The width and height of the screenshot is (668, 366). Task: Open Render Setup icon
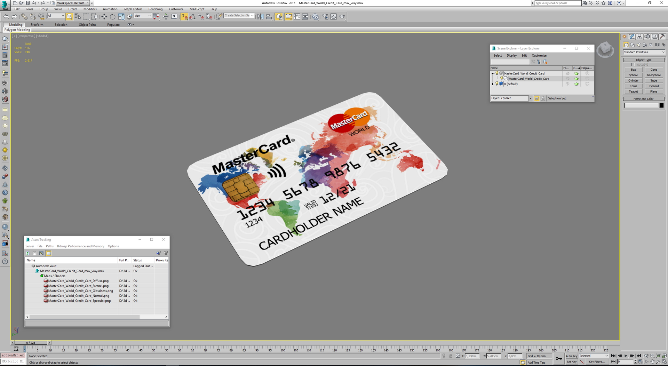pos(325,16)
